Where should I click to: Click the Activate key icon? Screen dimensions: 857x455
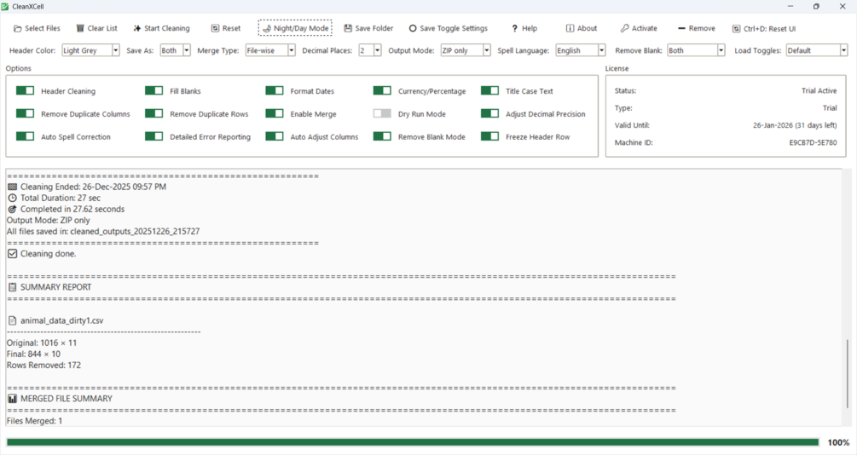click(625, 28)
